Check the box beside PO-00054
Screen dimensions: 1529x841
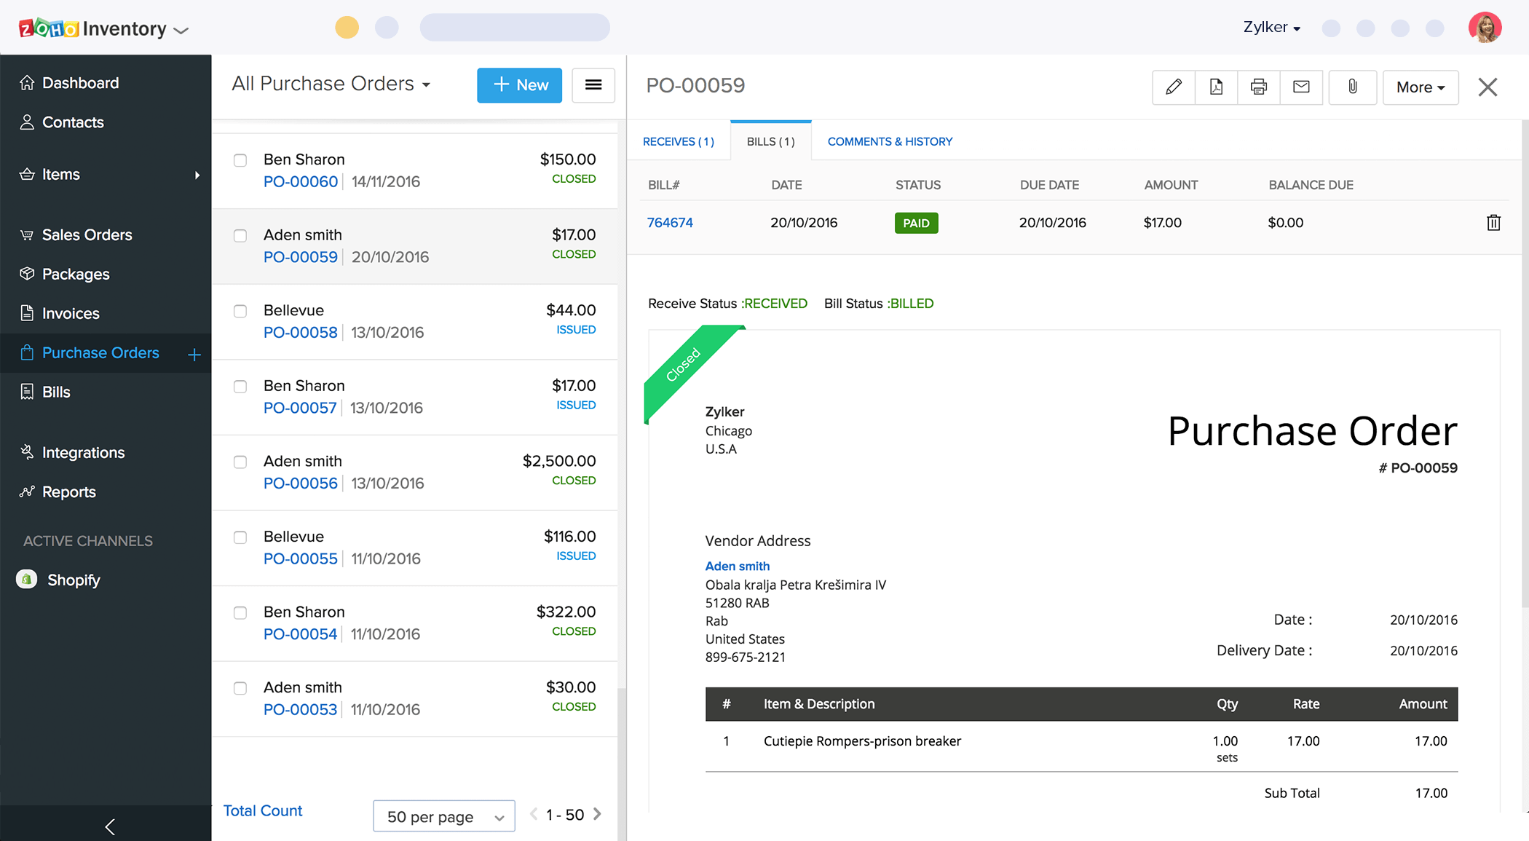240,613
